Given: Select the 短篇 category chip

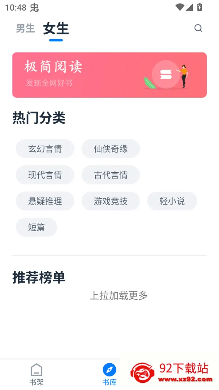Looking at the screenshot, I should click(x=36, y=227).
